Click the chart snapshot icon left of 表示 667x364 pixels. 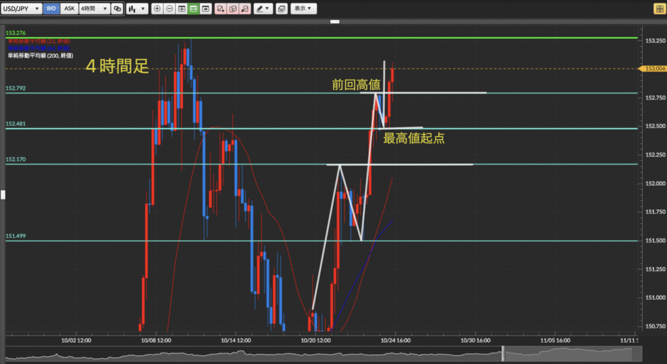tap(281, 9)
